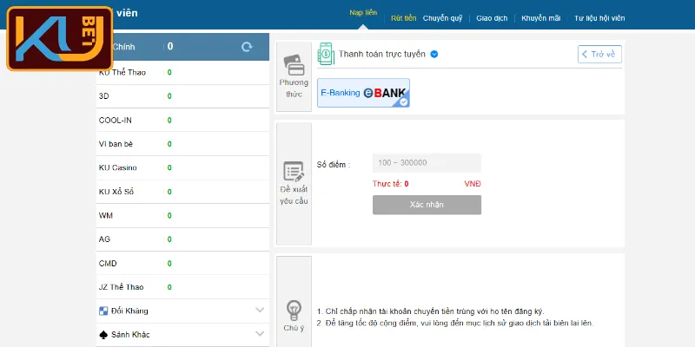Image resolution: width=695 pixels, height=347 pixels.
Task: Open the Giao dịch tab
Action: (x=492, y=18)
